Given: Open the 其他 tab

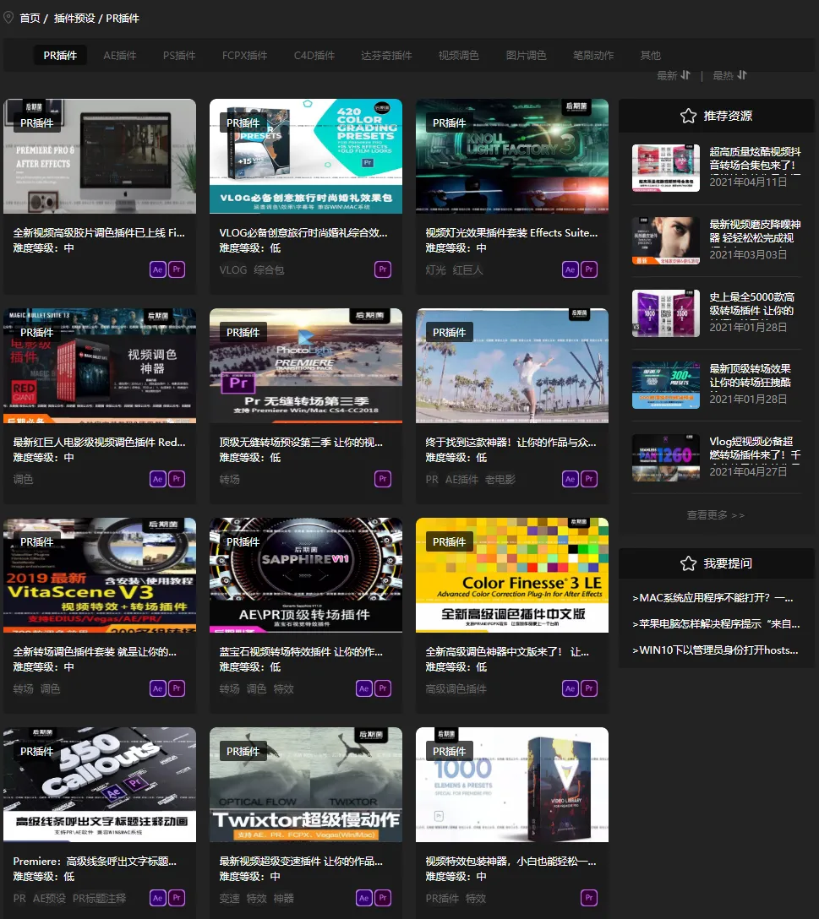Looking at the screenshot, I should click(x=650, y=55).
